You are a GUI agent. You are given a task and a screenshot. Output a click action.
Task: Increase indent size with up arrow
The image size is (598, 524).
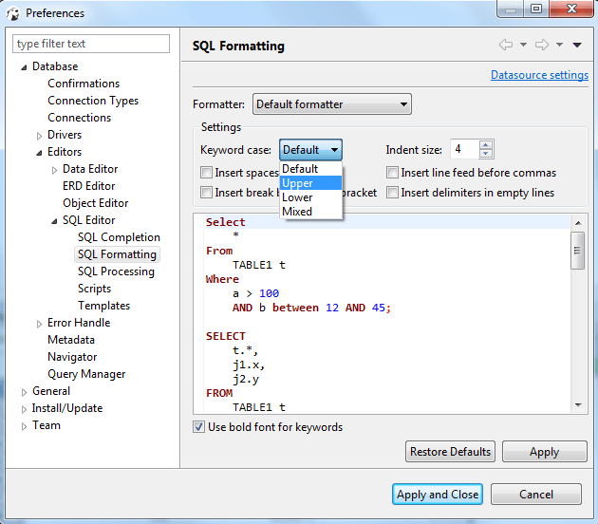(x=486, y=145)
